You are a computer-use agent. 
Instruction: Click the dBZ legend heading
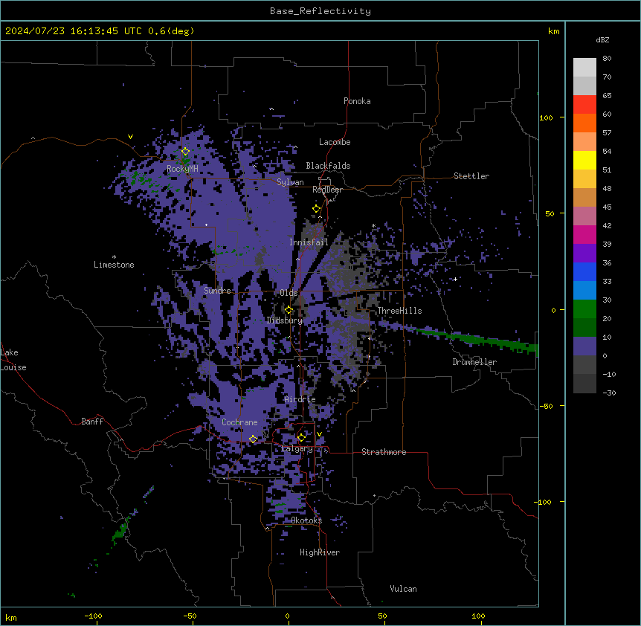point(602,39)
